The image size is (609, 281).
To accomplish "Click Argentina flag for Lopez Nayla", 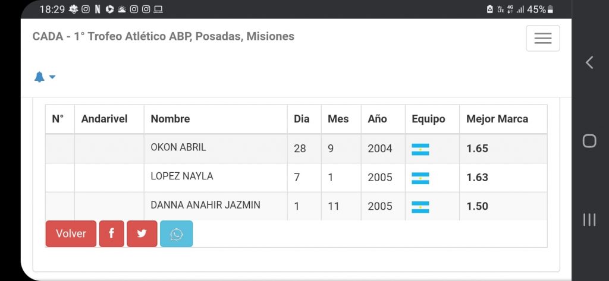I will (x=420, y=178).
